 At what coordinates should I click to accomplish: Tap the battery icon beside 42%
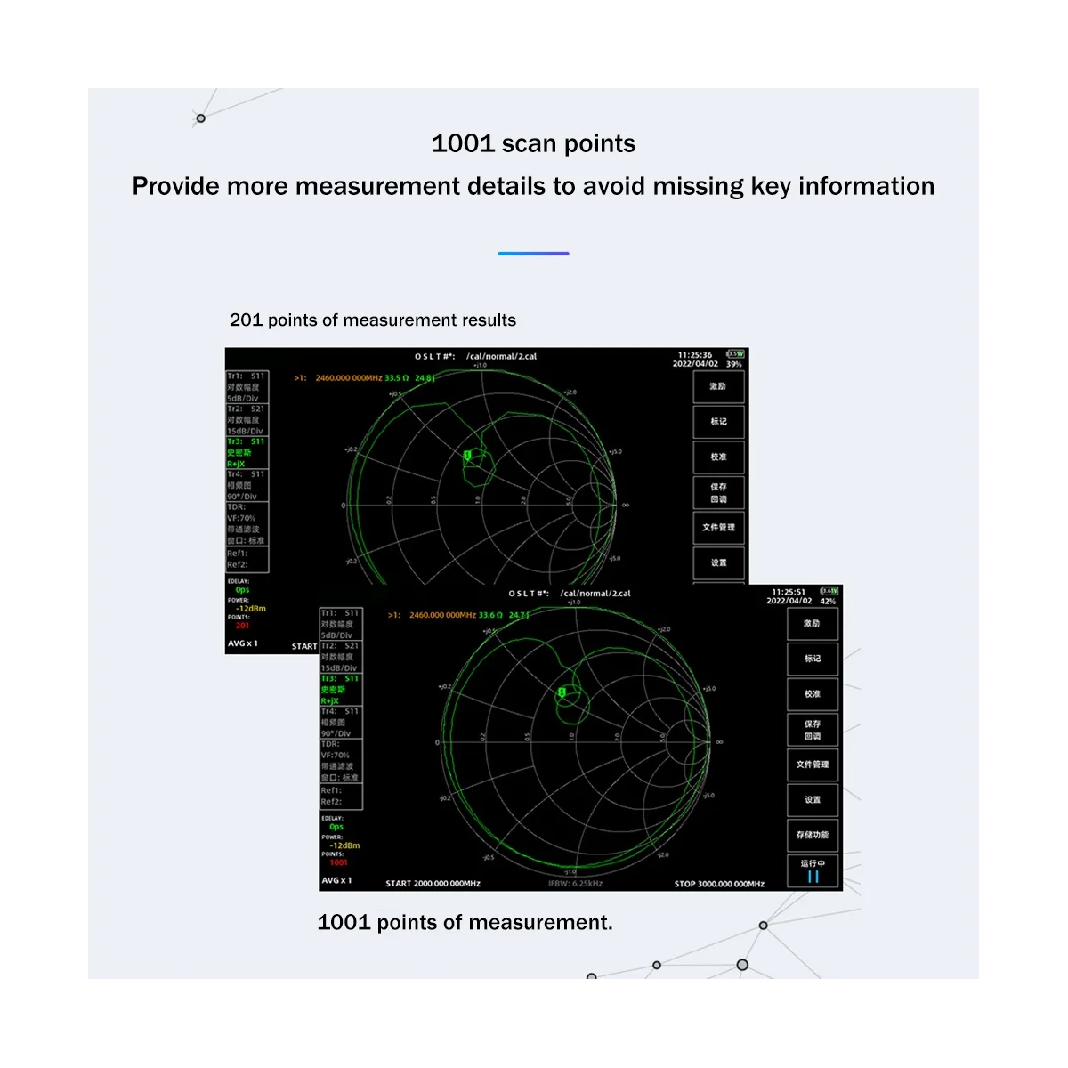click(829, 591)
